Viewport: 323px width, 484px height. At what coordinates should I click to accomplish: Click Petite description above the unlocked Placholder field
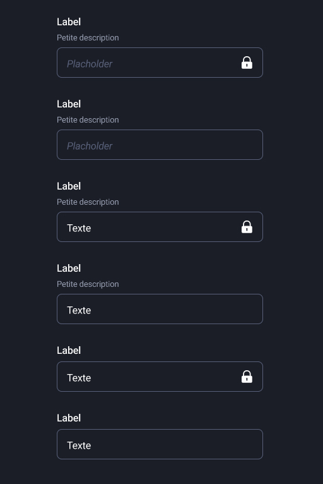(88, 120)
